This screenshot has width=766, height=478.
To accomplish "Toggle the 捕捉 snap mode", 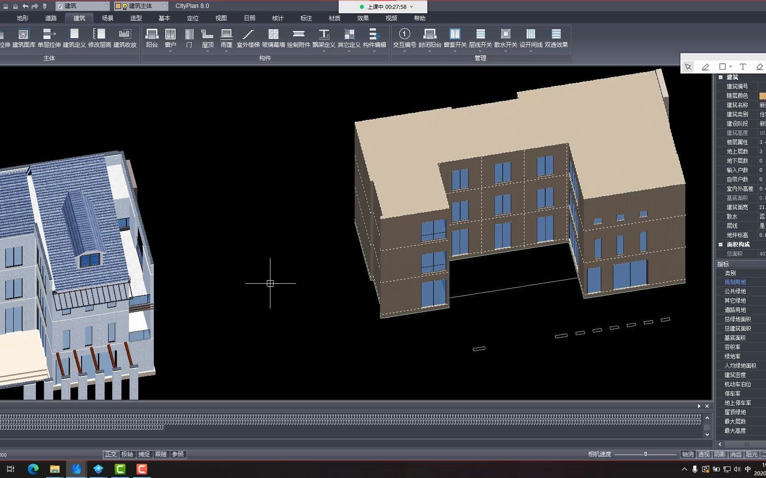I will click(144, 455).
